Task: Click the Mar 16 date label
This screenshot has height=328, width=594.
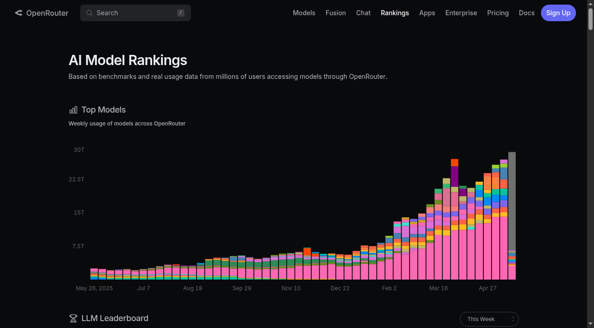Action: tap(439, 288)
